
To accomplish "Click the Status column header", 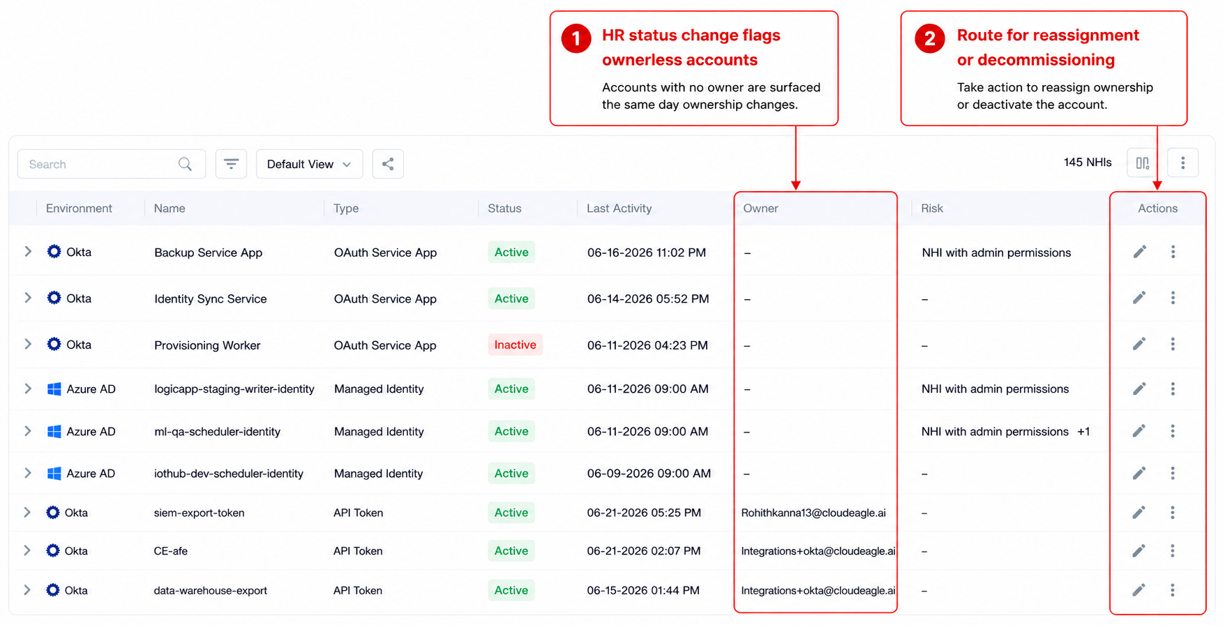I will click(x=504, y=209).
